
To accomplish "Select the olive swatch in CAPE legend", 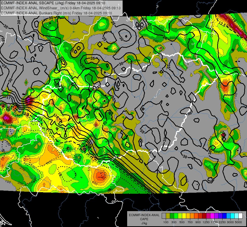I will (x=168, y=216).
